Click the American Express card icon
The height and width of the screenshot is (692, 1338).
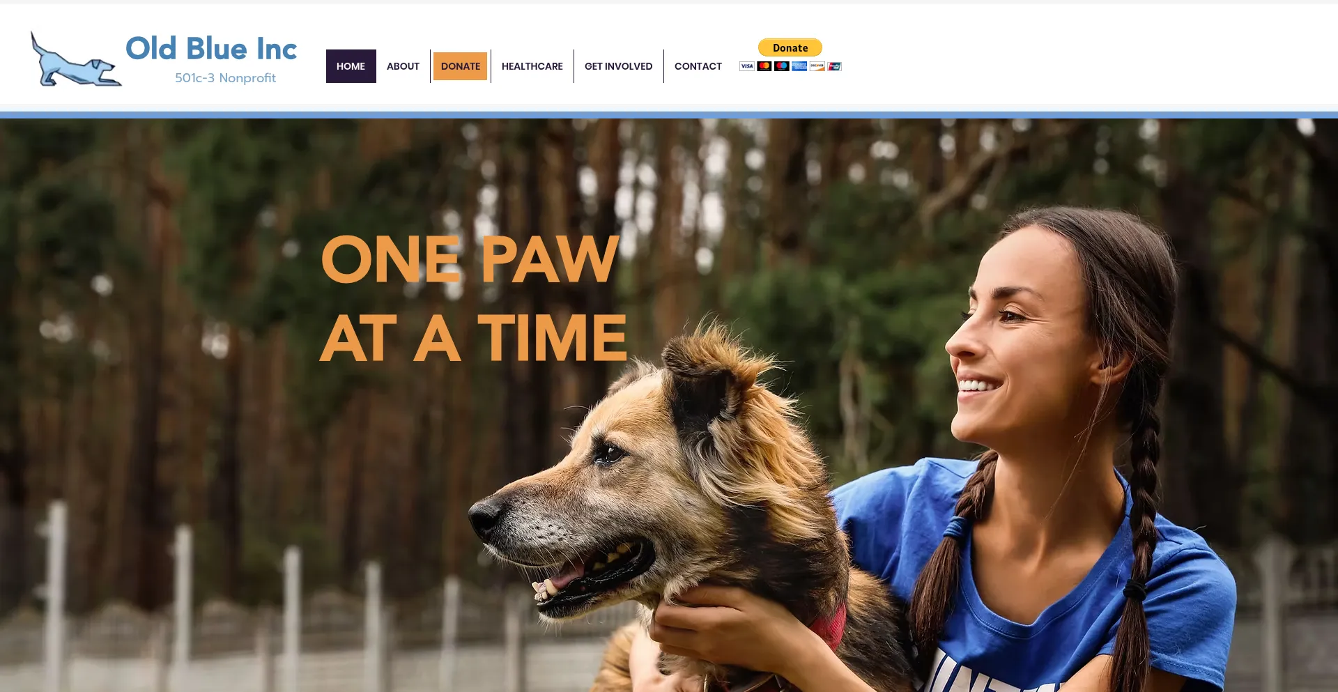[x=799, y=66]
